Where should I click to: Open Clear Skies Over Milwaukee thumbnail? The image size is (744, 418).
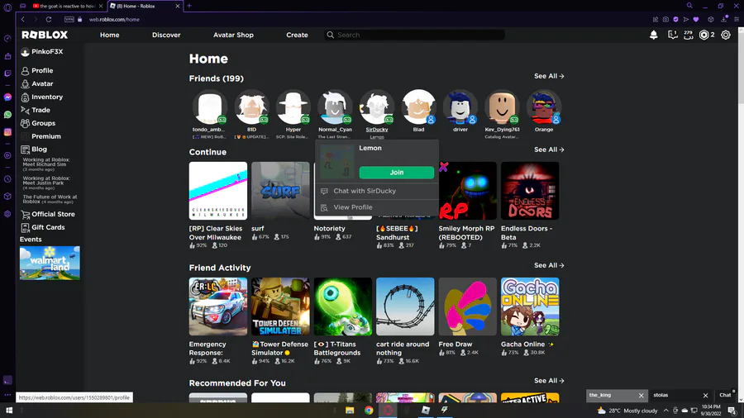pos(218,191)
